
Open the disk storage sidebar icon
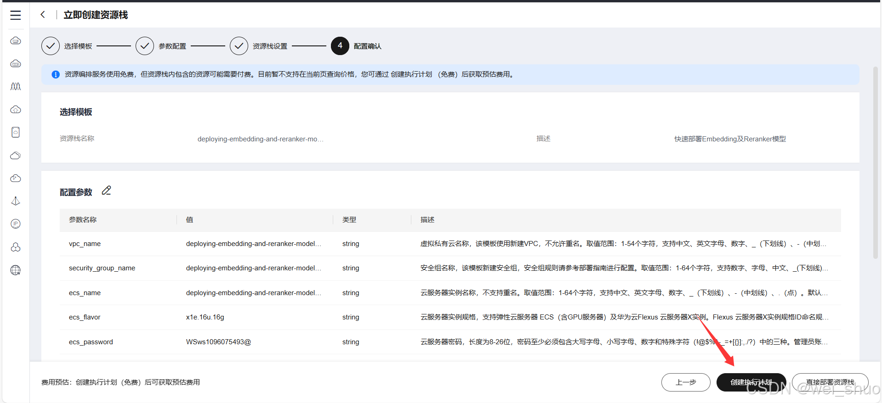point(16,132)
